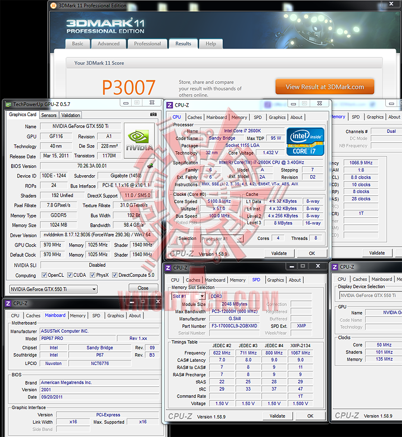
Task: Open the Help tab in 3DMark
Action: point(210,44)
